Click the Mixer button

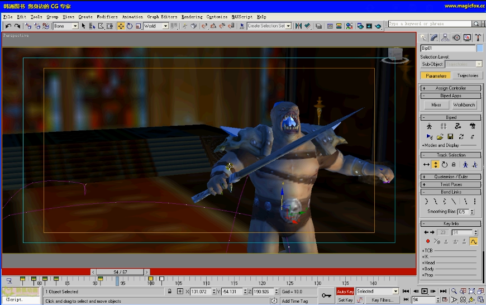click(x=436, y=105)
